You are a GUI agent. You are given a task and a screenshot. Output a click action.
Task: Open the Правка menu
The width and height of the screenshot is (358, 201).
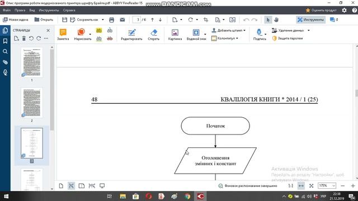click(x=20, y=10)
